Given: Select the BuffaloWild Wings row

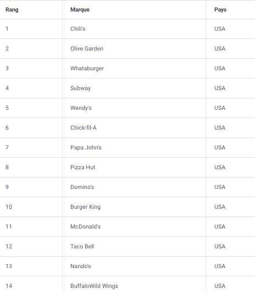Looking at the screenshot, I should coord(127,285).
